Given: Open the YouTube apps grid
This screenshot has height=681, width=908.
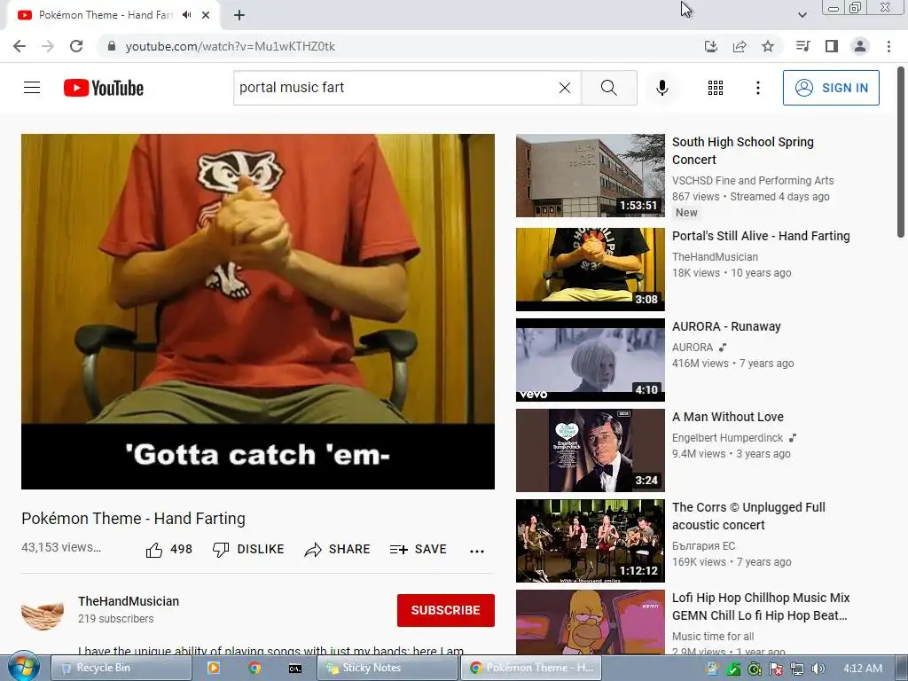Looking at the screenshot, I should click(716, 88).
